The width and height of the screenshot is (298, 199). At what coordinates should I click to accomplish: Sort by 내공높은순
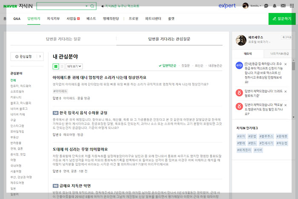coord(215,66)
